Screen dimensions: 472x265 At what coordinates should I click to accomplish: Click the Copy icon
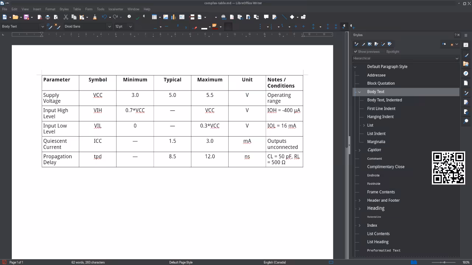[74, 17]
